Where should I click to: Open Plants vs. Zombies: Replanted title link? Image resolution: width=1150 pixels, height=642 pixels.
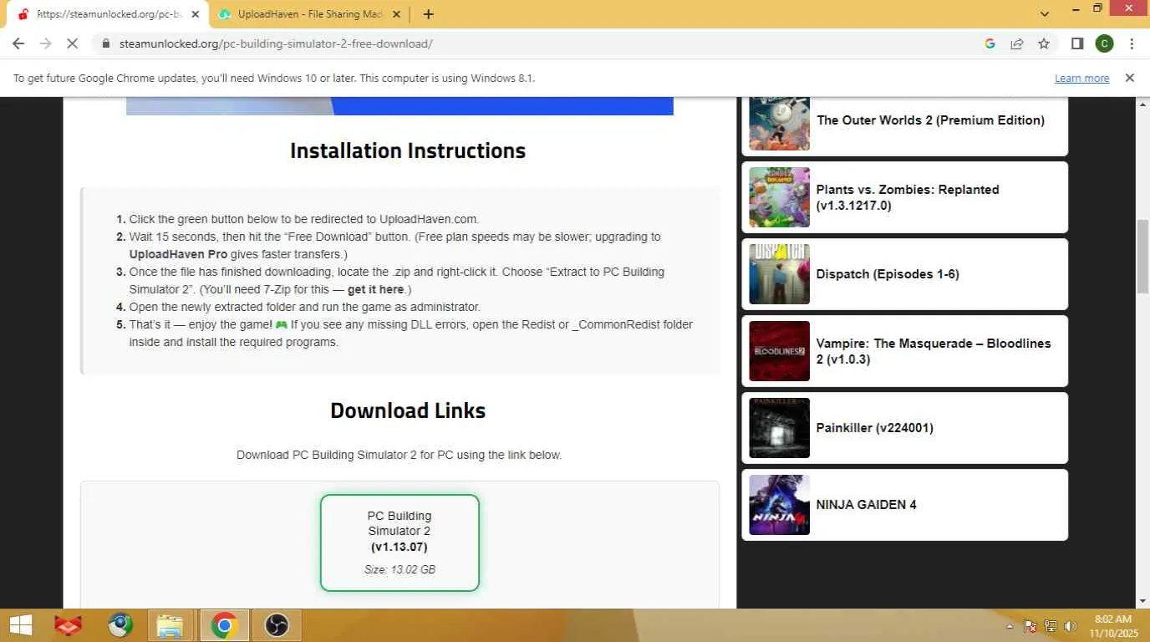pyautogui.click(x=908, y=197)
